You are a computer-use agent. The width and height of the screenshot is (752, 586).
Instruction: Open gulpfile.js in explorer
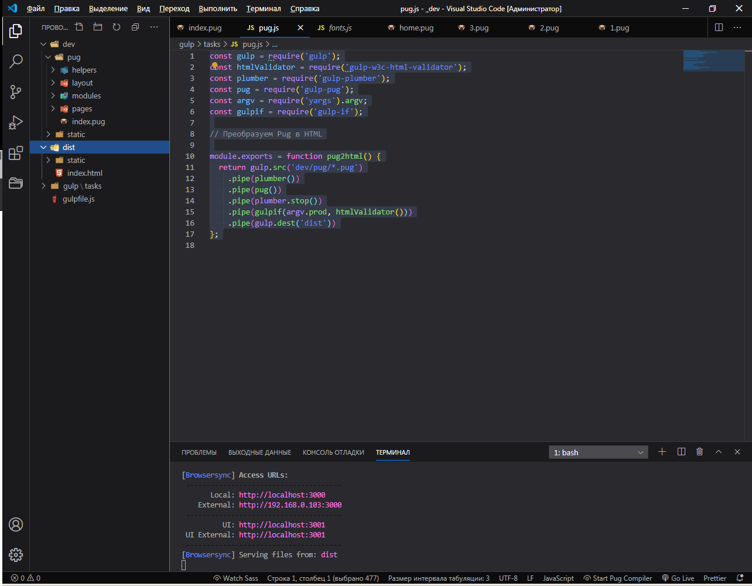click(x=78, y=199)
